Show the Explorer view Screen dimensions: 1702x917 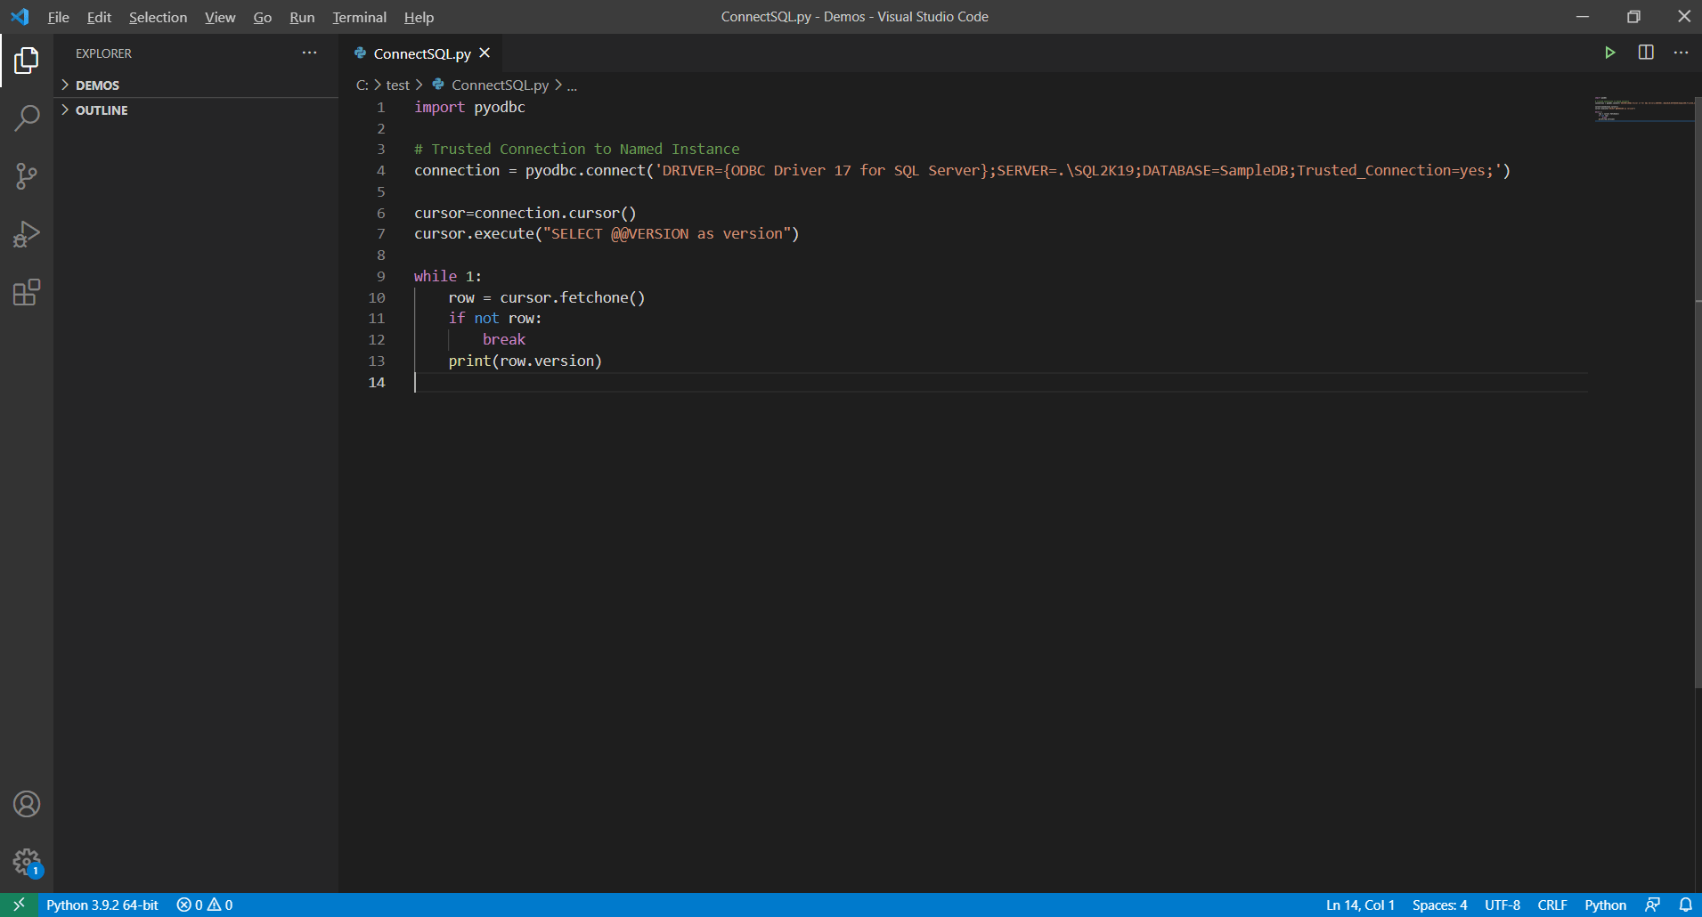pyautogui.click(x=27, y=60)
